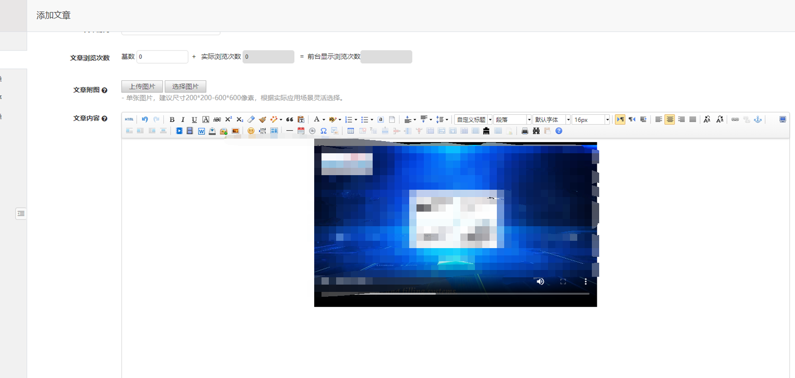
Task: Click the eraser clear formatting icon
Action: pyautogui.click(x=251, y=120)
